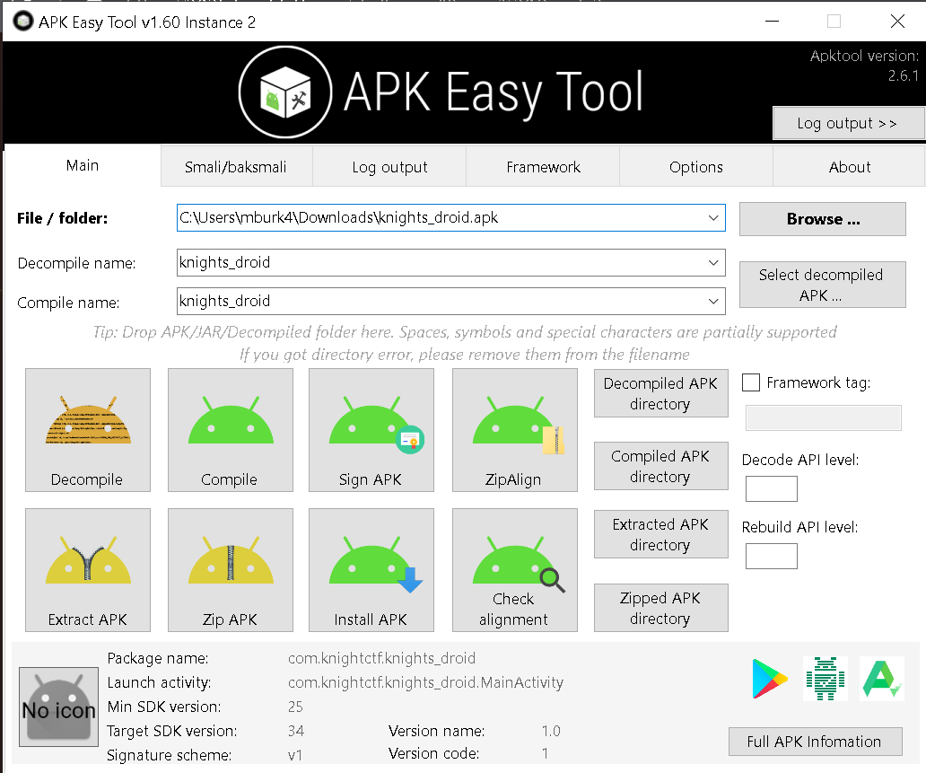Click the ZipAlign icon button
This screenshot has width=926, height=773.
tap(515, 430)
